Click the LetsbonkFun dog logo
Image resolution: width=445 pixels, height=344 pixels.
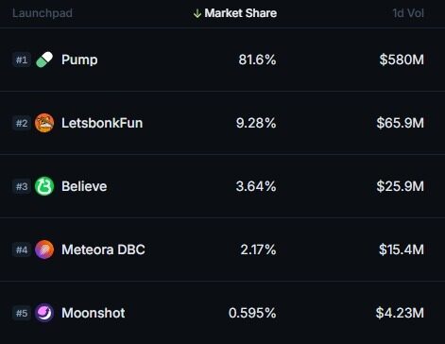(x=44, y=123)
